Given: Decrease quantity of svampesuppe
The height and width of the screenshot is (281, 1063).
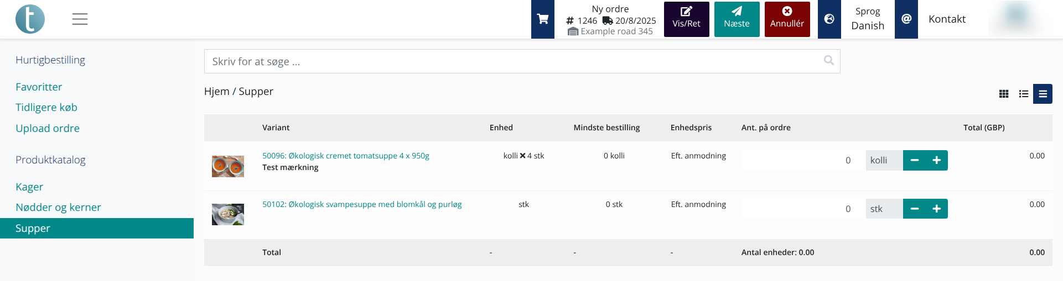Looking at the screenshot, I should coord(915,209).
